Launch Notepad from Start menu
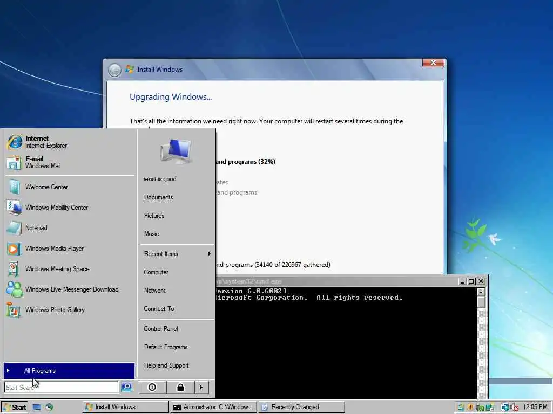 pos(69,228)
